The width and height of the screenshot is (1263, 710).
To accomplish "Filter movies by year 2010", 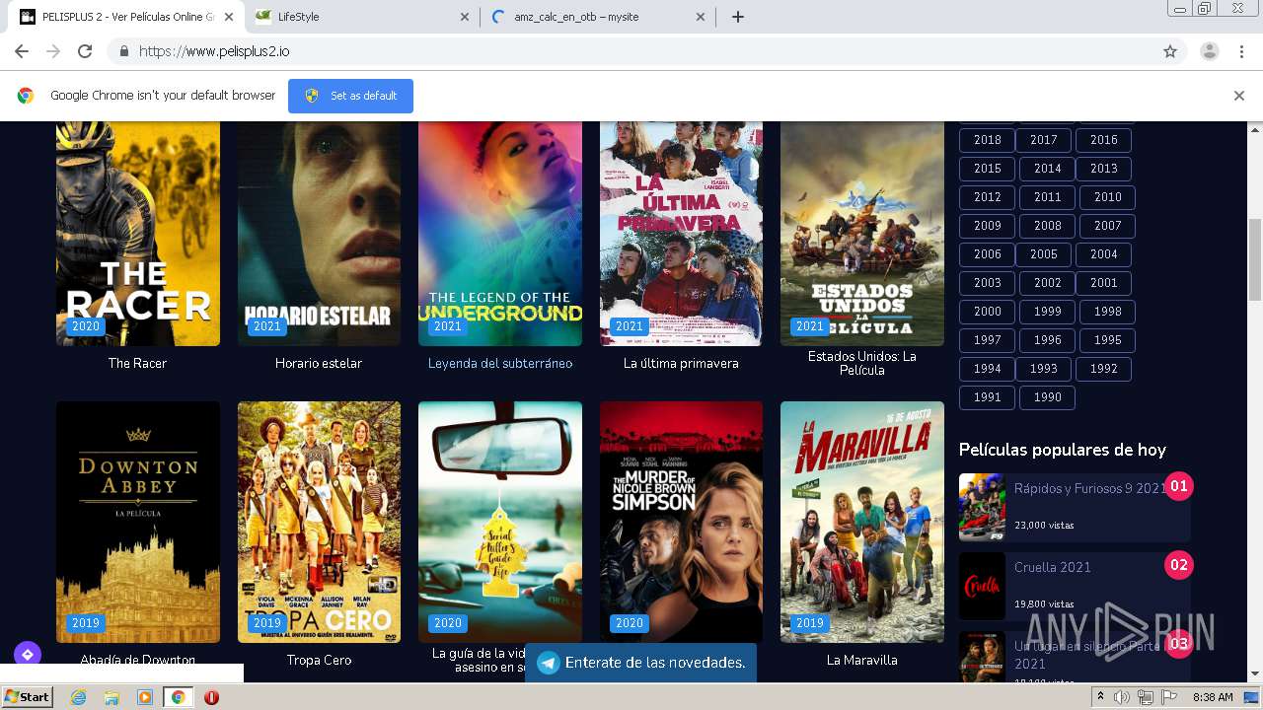I will [1107, 197].
